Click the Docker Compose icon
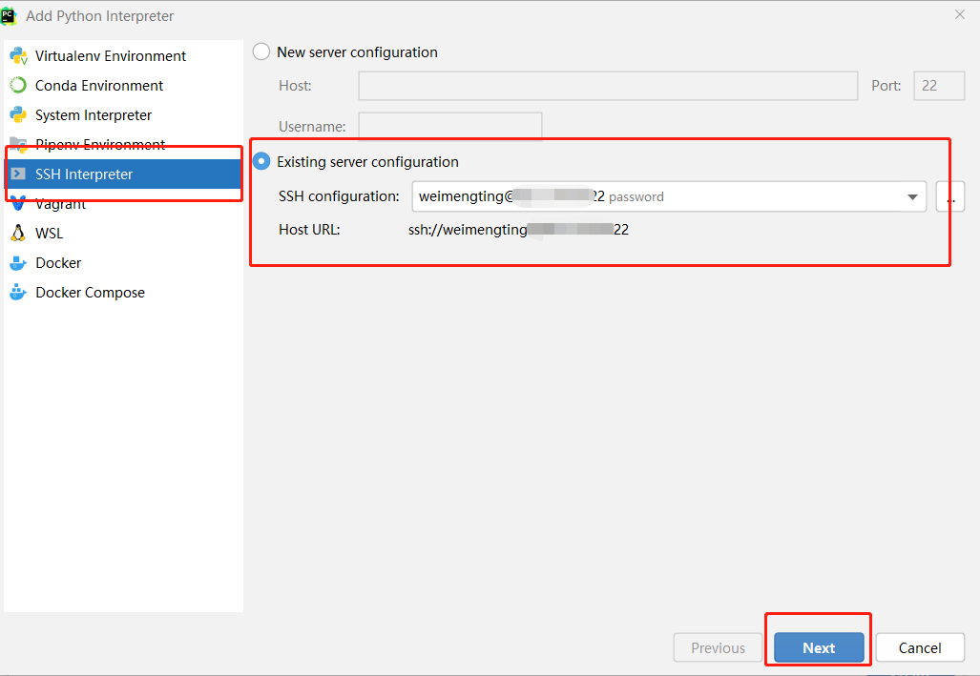Screen dimensions: 980x676 (x=18, y=292)
